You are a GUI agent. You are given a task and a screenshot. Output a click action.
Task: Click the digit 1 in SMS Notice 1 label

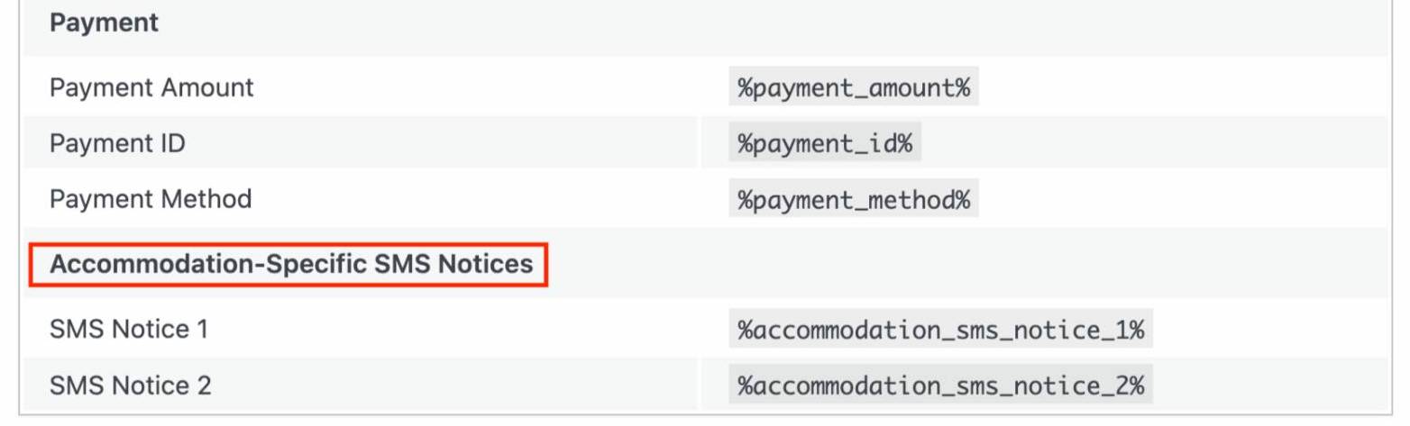point(202,330)
